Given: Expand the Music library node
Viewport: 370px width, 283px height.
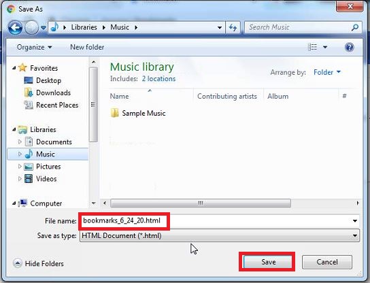Looking at the screenshot, I should tap(20, 154).
